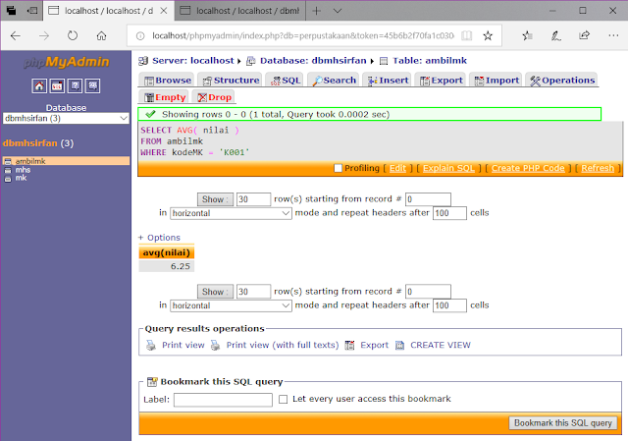Click the database icon in breadcrumb

coord(251,61)
